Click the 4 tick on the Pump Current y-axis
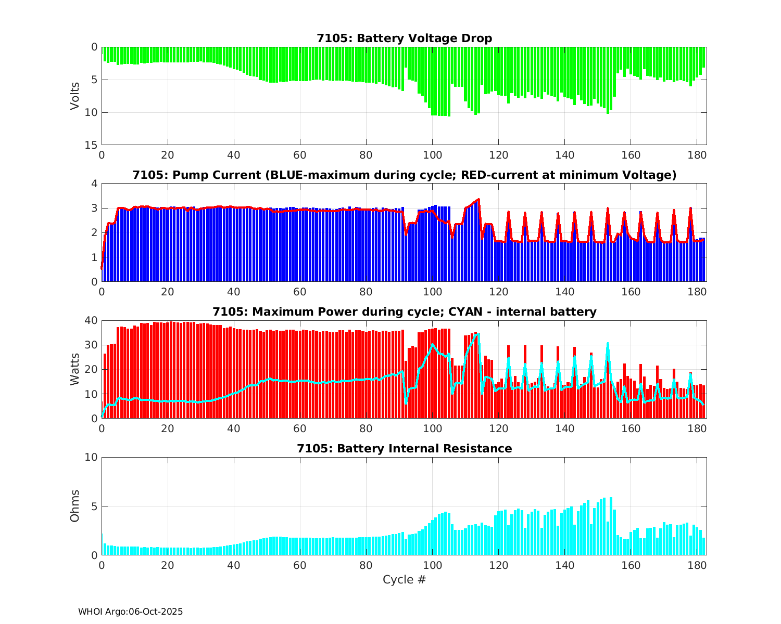This screenshot has width=781, height=624. point(94,184)
